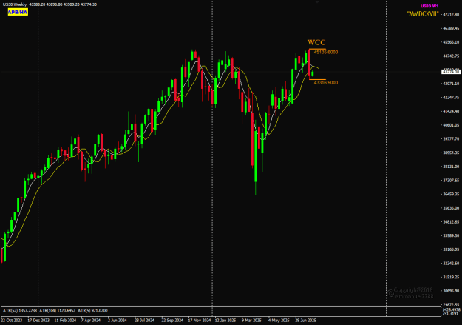
Task: Click the ATR(52) 1357.2238 indicator label
Action: [20, 311]
